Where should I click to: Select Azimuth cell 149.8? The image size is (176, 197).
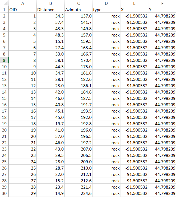pyautogui.click(x=78, y=29)
